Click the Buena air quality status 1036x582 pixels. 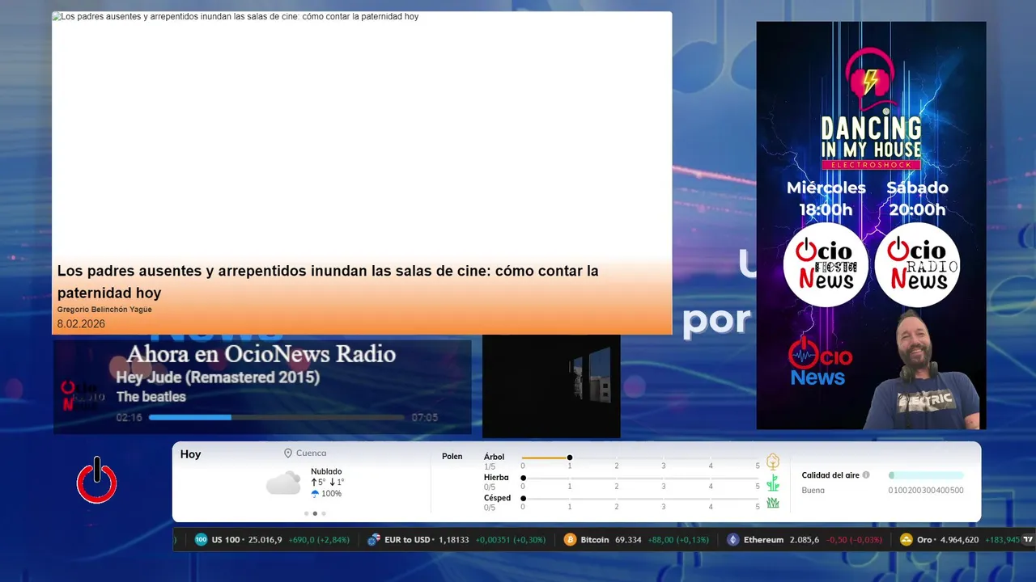coord(813,491)
